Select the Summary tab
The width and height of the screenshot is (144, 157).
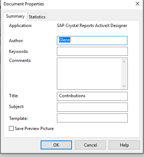pos(15,16)
